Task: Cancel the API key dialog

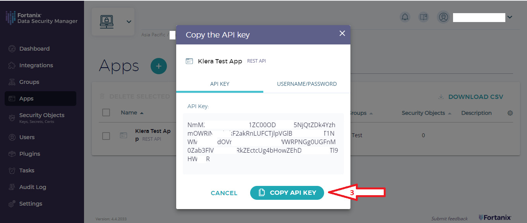Action: coord(224,193)
